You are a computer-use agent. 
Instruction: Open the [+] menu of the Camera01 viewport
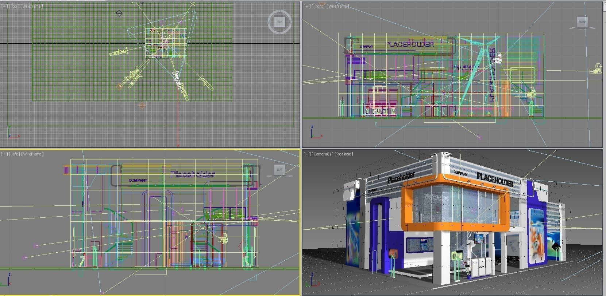[x=307, y=154]
